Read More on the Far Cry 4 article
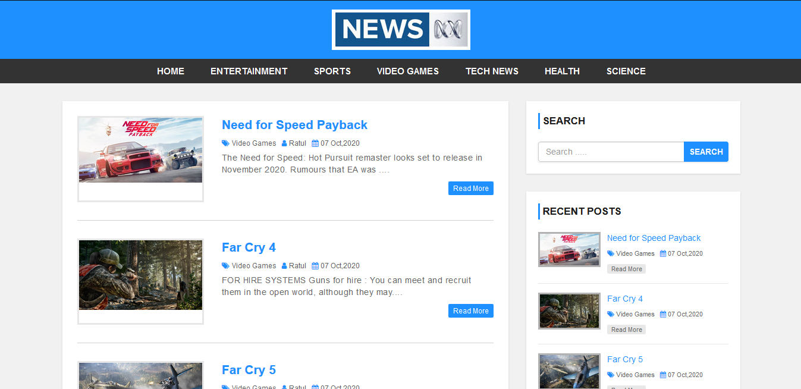Screen dimensions: 801x389 (471, 311)
